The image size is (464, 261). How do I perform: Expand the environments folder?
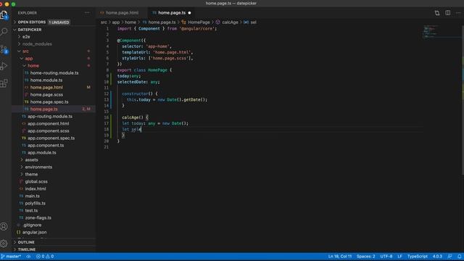[38, 167]
